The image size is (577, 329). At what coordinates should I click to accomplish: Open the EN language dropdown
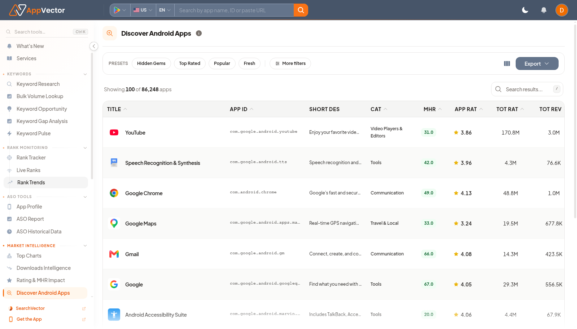pos(165,10)
